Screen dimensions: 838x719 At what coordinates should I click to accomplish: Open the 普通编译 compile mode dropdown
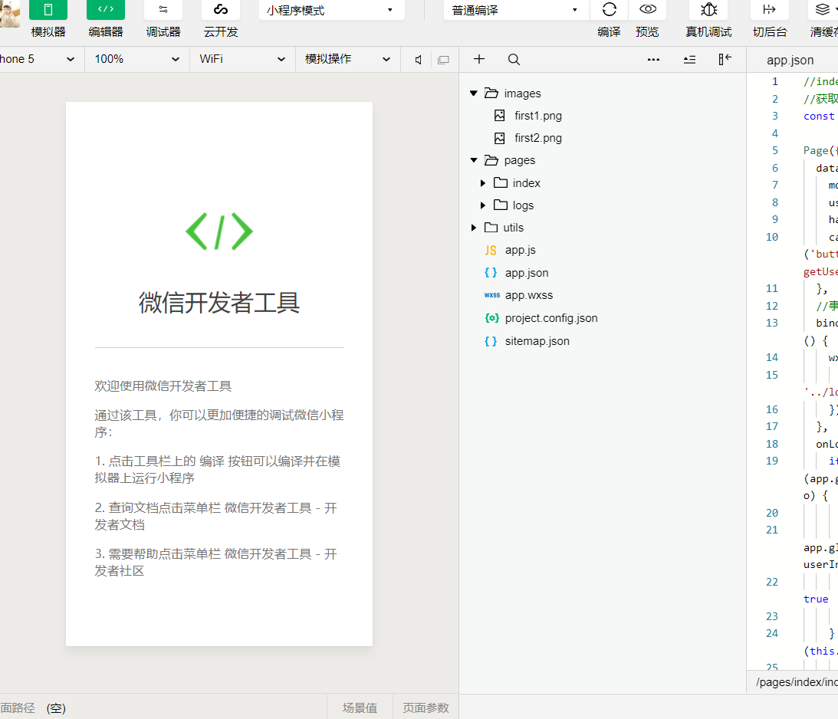click(516, 10)
